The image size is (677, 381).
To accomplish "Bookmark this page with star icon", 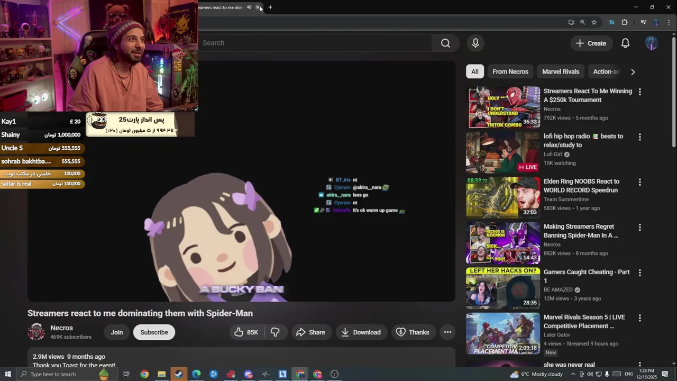I will 594,22.
